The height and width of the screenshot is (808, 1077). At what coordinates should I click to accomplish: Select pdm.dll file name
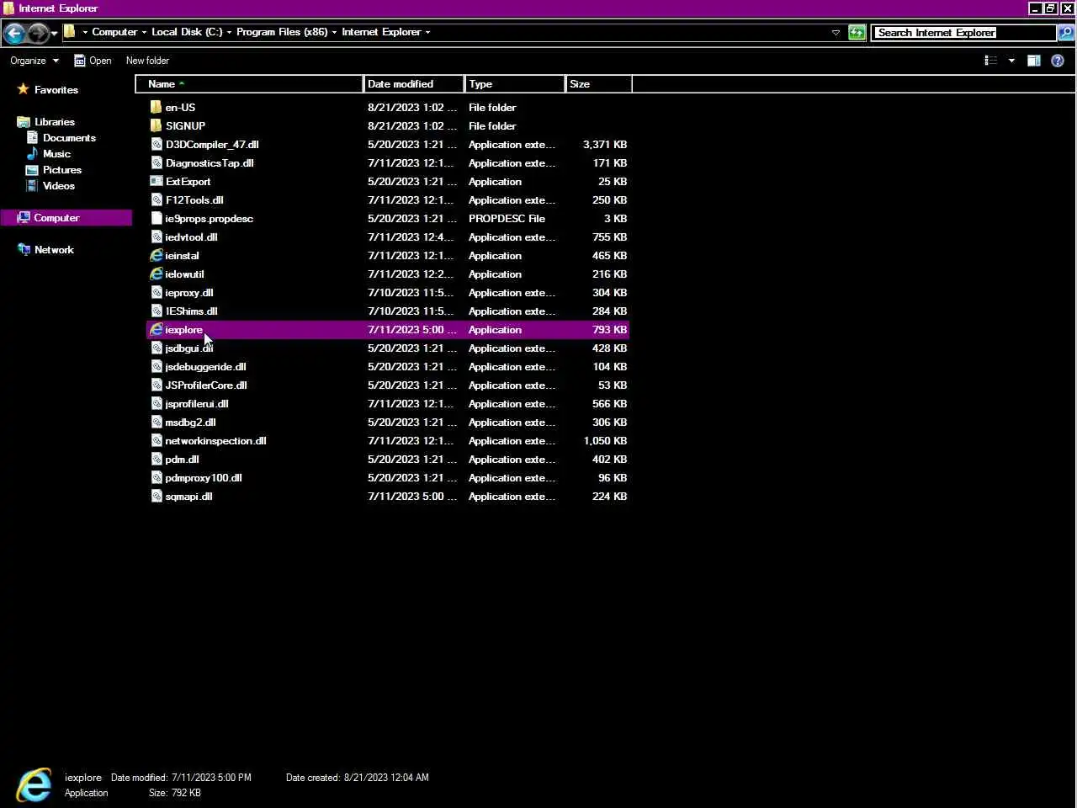(182, 460)
